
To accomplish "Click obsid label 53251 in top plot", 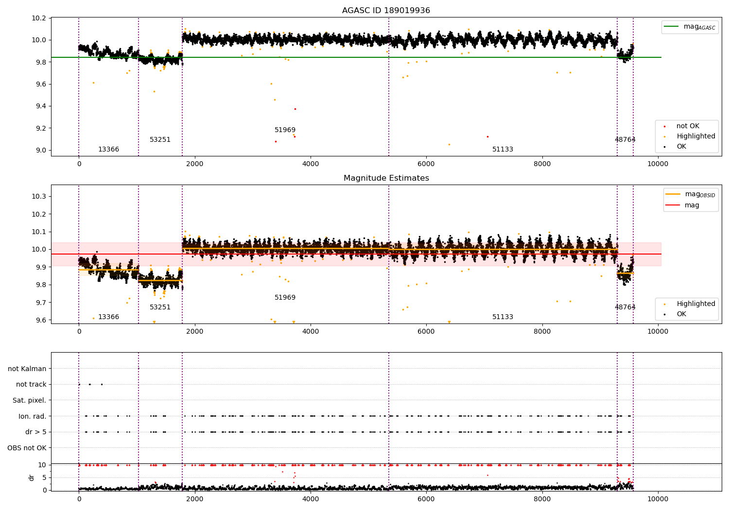I will [160, 140].
